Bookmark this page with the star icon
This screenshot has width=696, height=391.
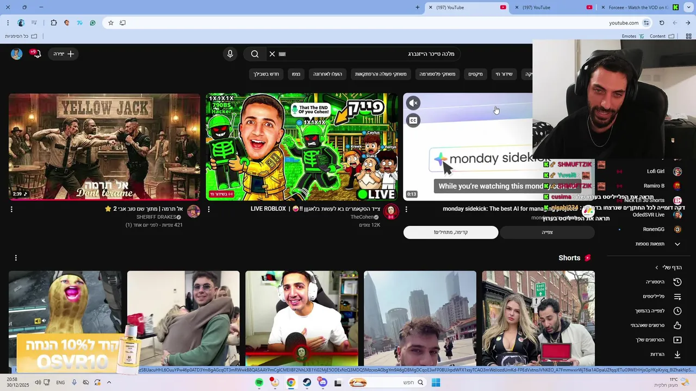coord(111,23)
